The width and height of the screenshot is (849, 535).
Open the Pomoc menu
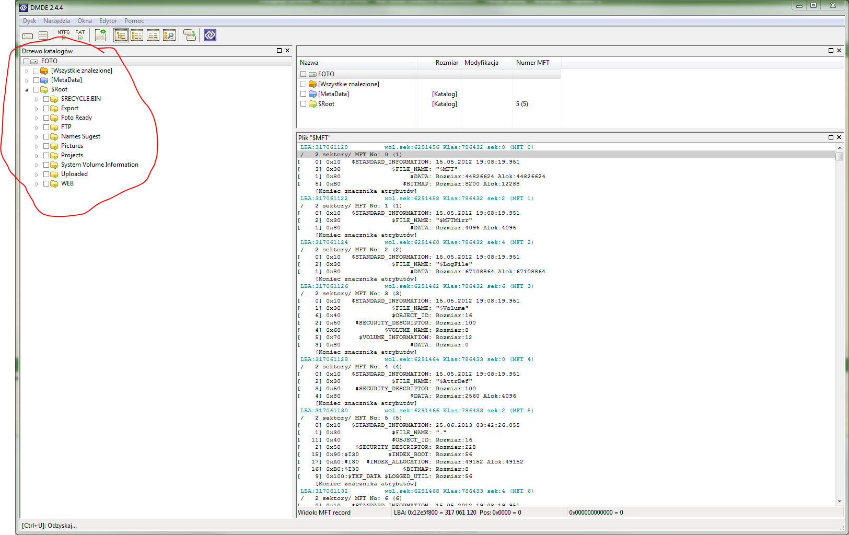[134, 21]
